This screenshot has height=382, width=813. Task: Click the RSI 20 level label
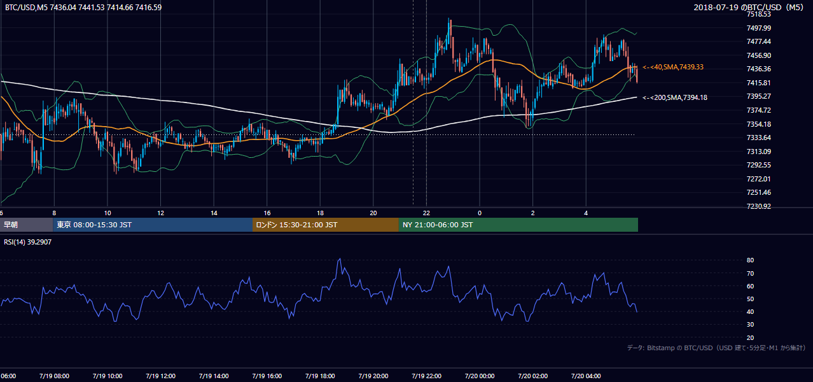click(x=750, y=337)
